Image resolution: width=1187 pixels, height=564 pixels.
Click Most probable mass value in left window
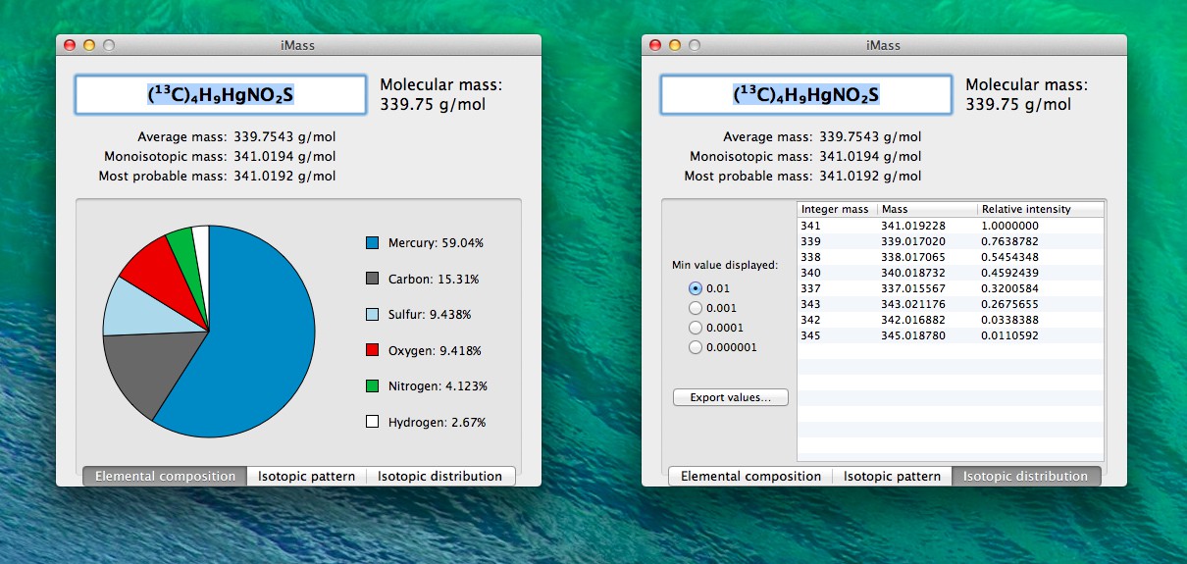[284, 177]
